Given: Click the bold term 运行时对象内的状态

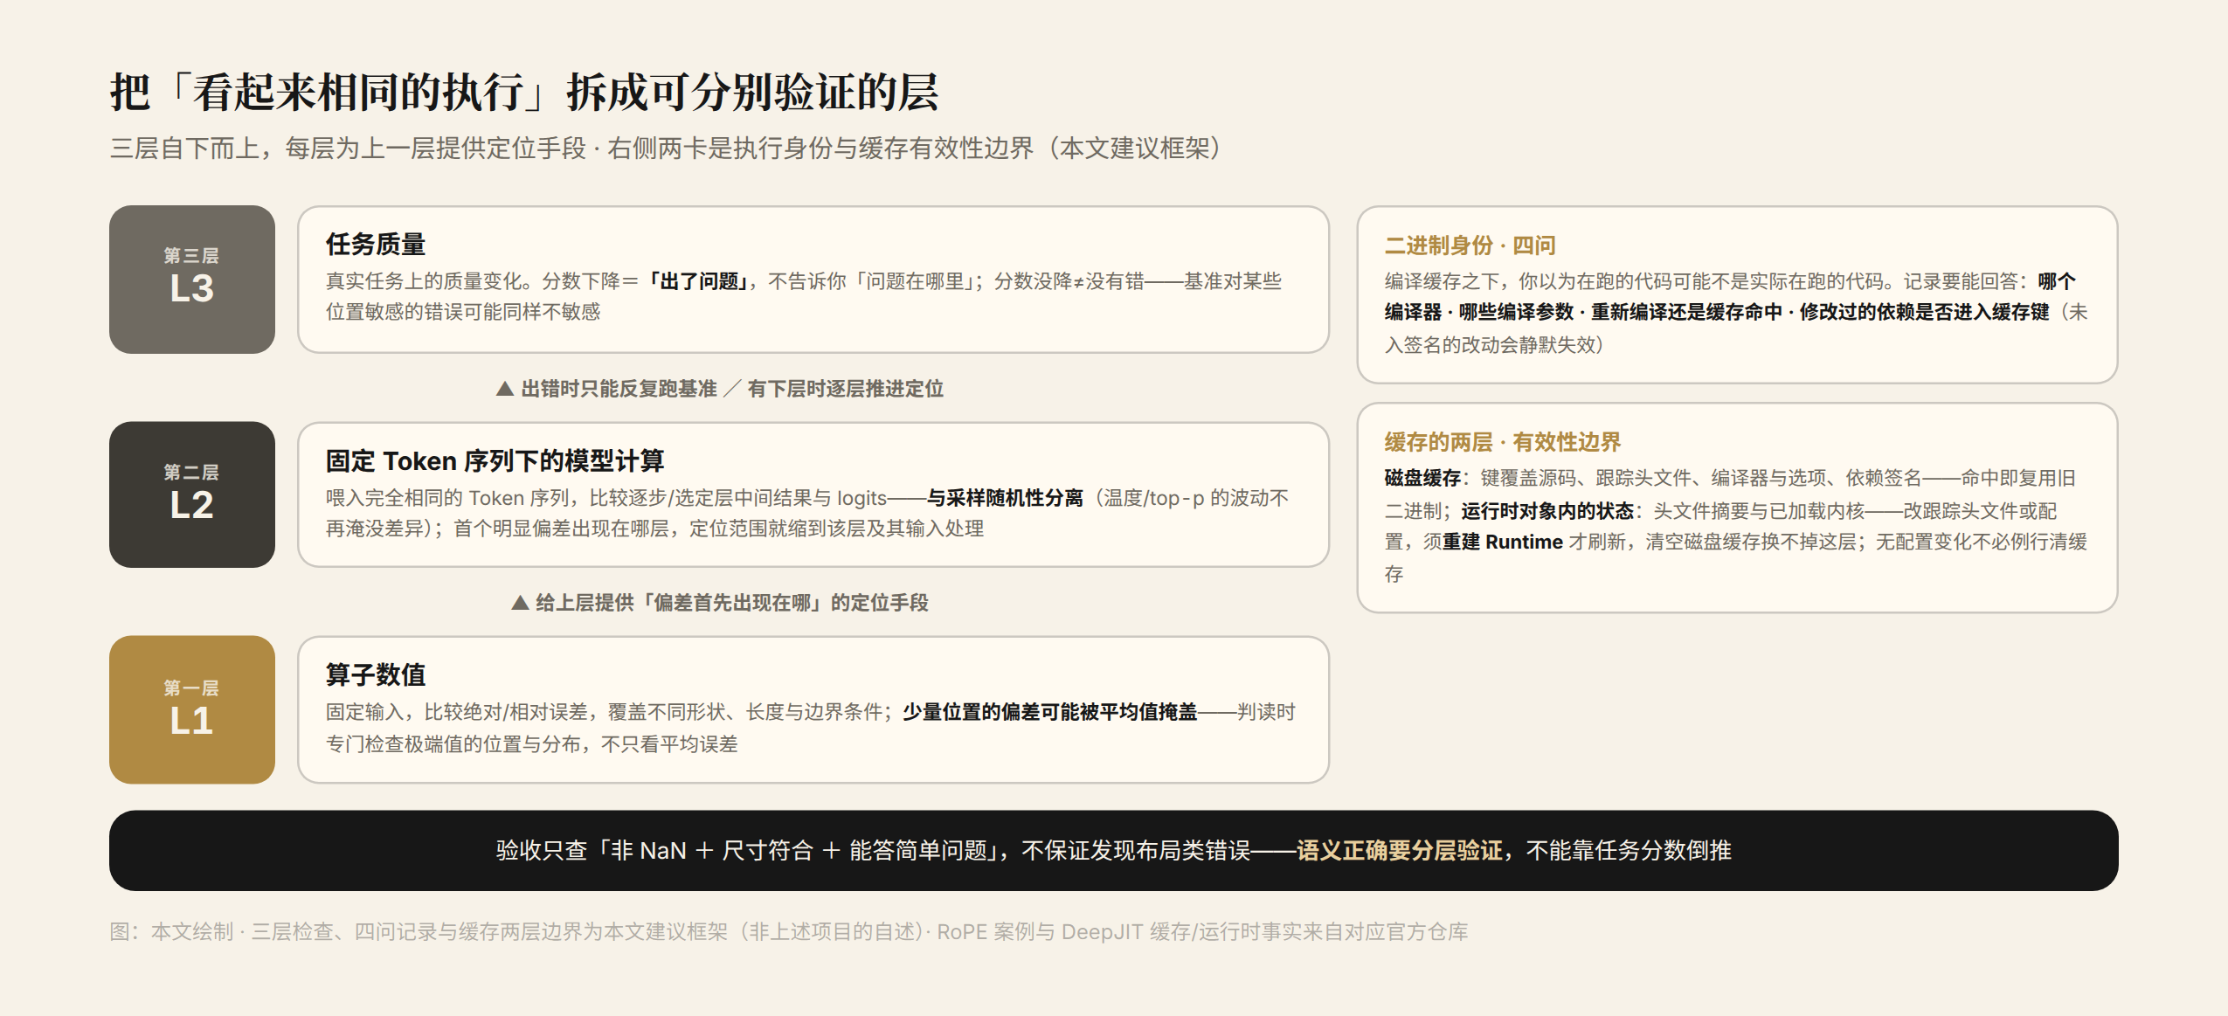Looking at the screenshot, I should (1547, 510).
